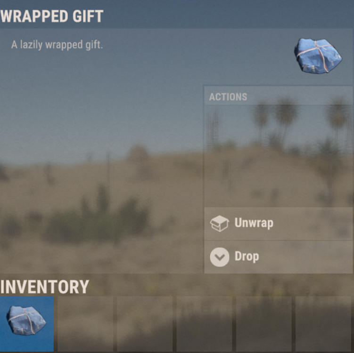
Task: Select the fifth inventory slot
Action: click(x=263, y=324)
